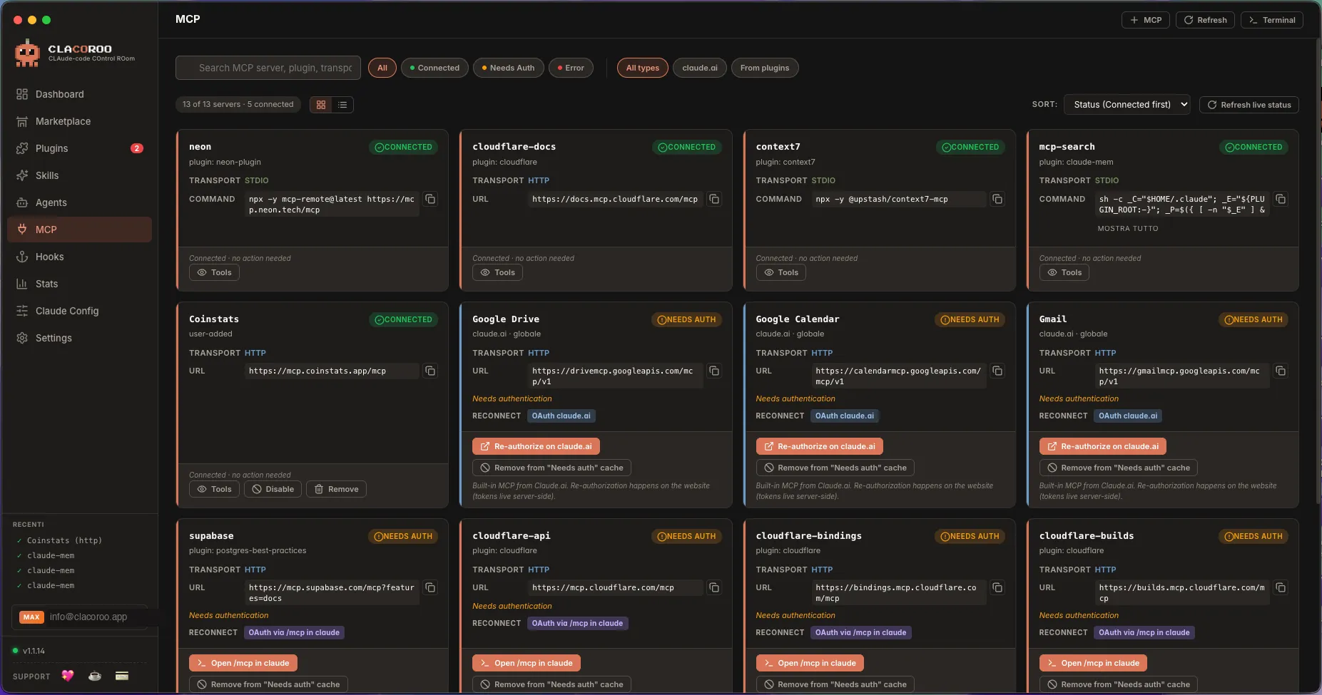The width and height of the screenshot is (1322, 695).
Task: Open Claude Config page
Action: coord(79,311)
